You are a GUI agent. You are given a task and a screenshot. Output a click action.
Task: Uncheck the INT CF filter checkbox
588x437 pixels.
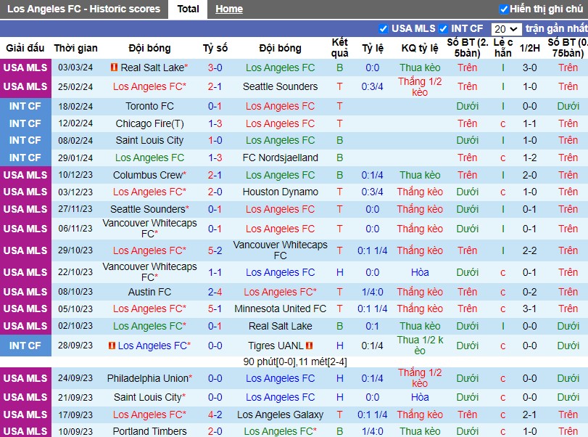(443, 28)
